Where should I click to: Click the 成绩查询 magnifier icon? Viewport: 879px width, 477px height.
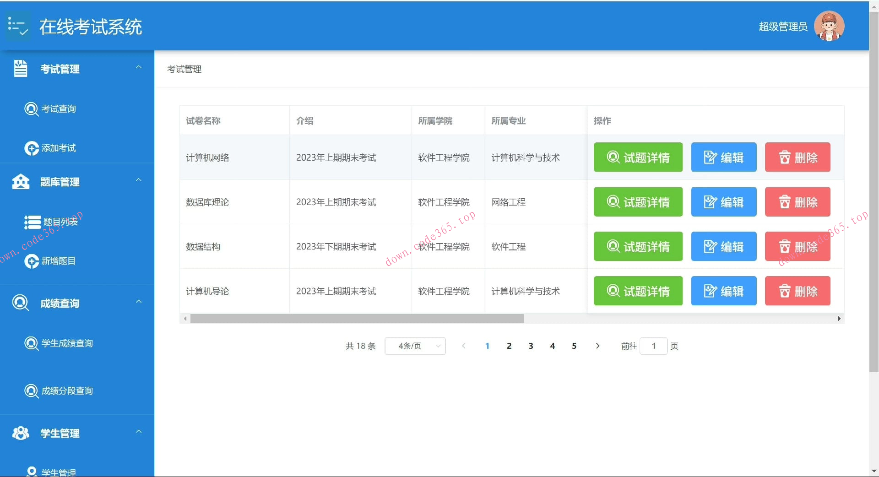point(20,303)
